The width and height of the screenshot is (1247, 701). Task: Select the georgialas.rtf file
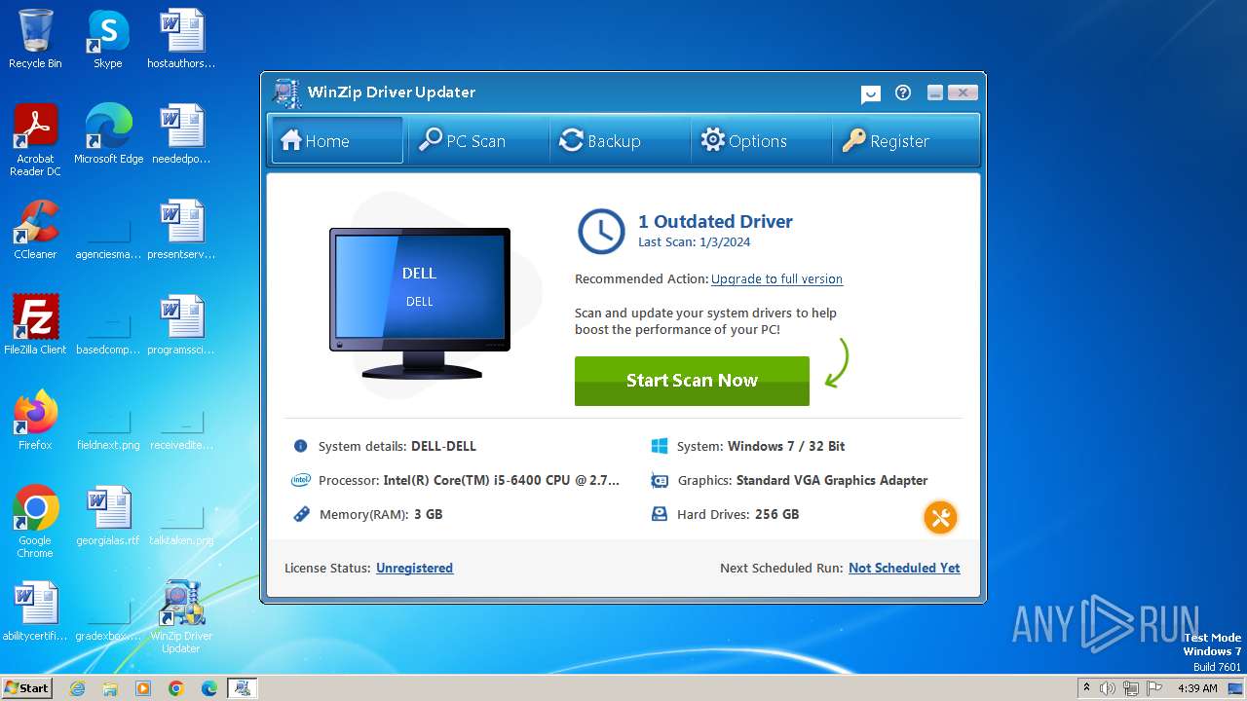click(x=108, y=516)
